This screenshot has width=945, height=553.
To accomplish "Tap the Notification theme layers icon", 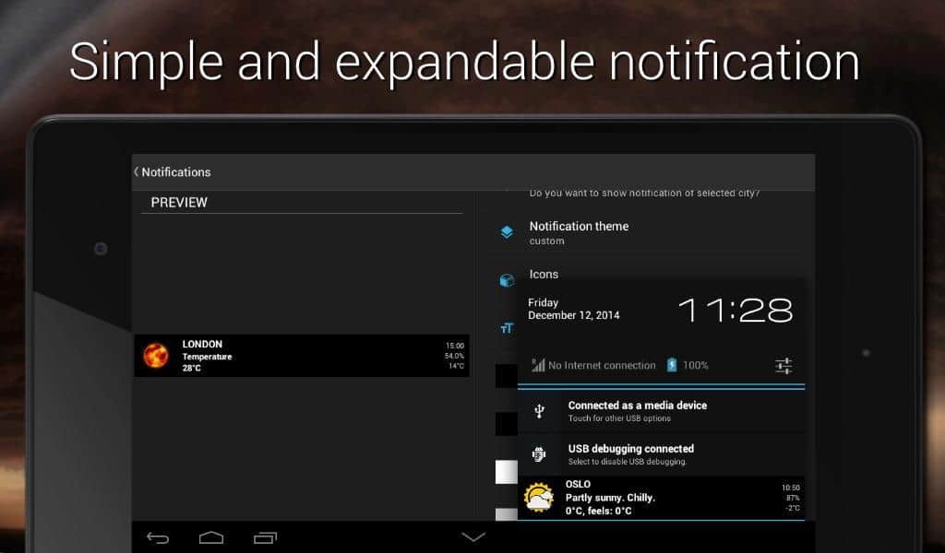I will pos(507,232).
